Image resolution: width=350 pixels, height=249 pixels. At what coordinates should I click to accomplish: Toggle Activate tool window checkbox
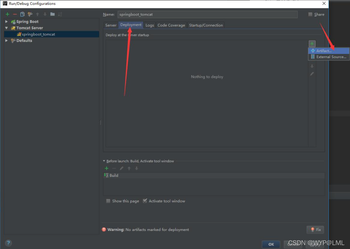click(x=145, y=201)
